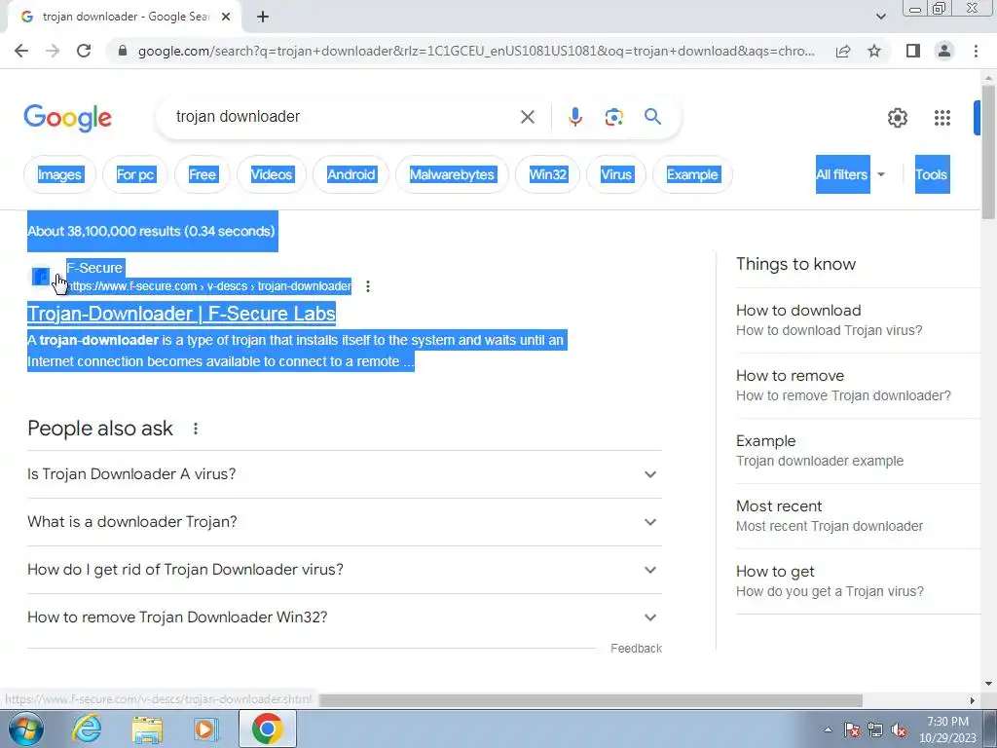
Task: Search by image using the camera lens icon
Action: point(613,117)
